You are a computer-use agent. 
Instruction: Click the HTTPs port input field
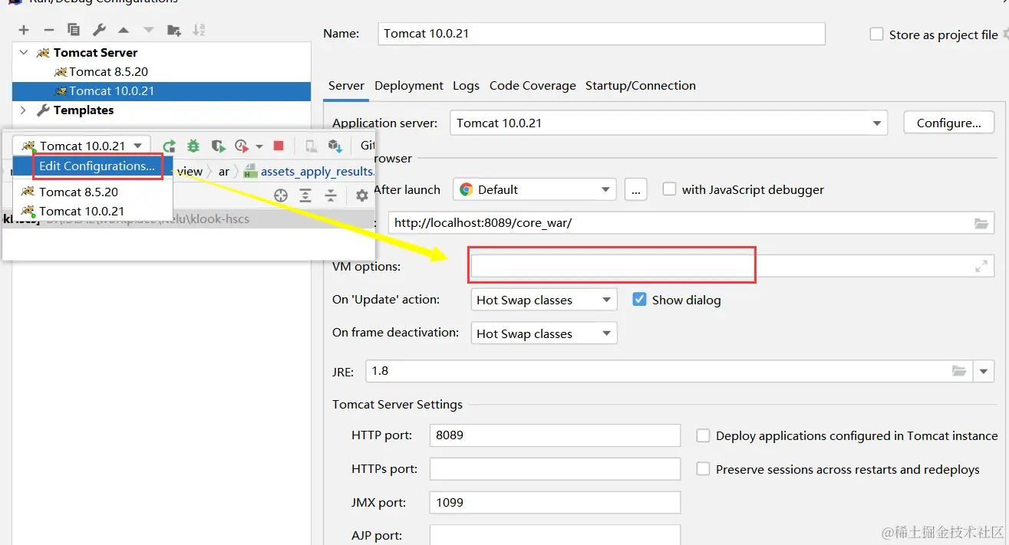pyautogui.click(x=555, y=469)
